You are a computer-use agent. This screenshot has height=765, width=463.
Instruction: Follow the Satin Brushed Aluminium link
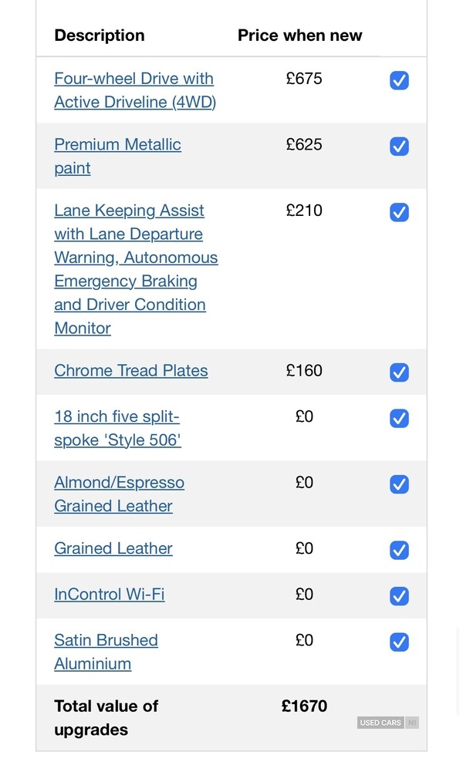click(x=106, y=652)
